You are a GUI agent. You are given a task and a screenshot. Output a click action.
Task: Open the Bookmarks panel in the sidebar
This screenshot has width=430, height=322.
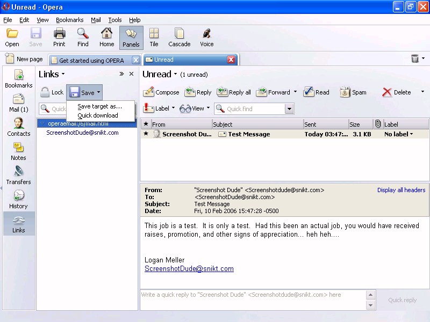(19, 78)
